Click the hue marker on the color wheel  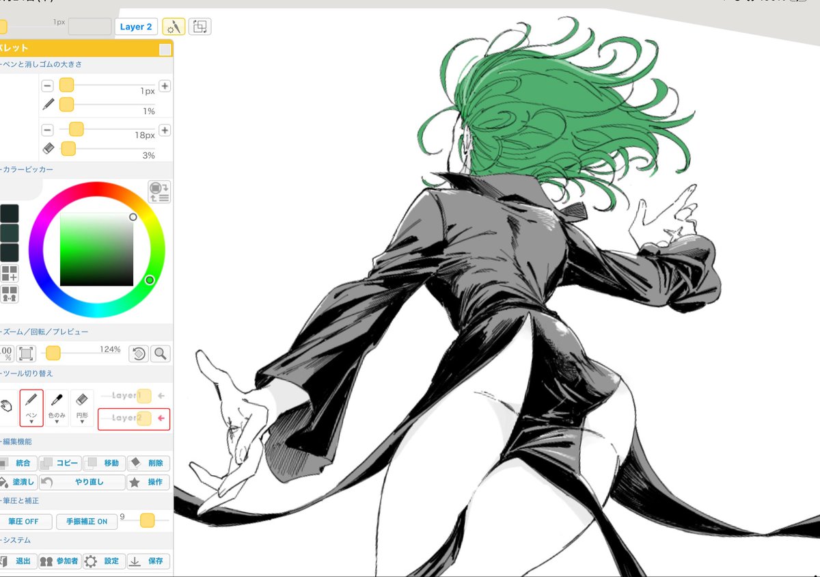tap(150, 280)
